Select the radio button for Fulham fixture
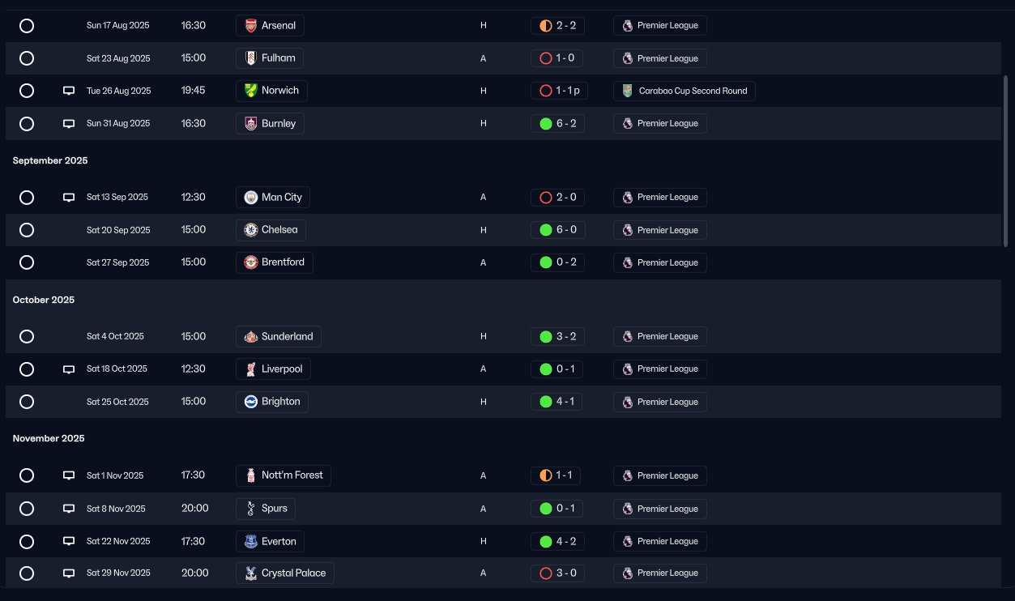 27,58
